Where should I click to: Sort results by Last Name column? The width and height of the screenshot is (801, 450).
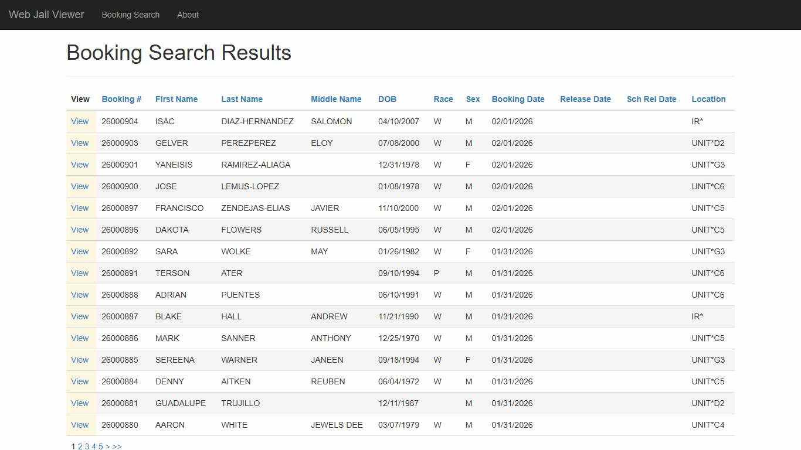click(x=242, y=99)
